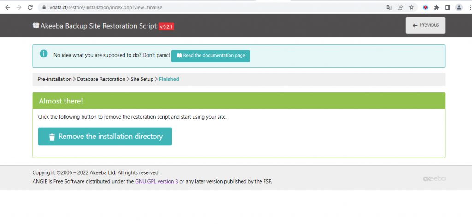
Task: Bookmark this page with the star
Action: pyautogui.click(x=411, y=7)
